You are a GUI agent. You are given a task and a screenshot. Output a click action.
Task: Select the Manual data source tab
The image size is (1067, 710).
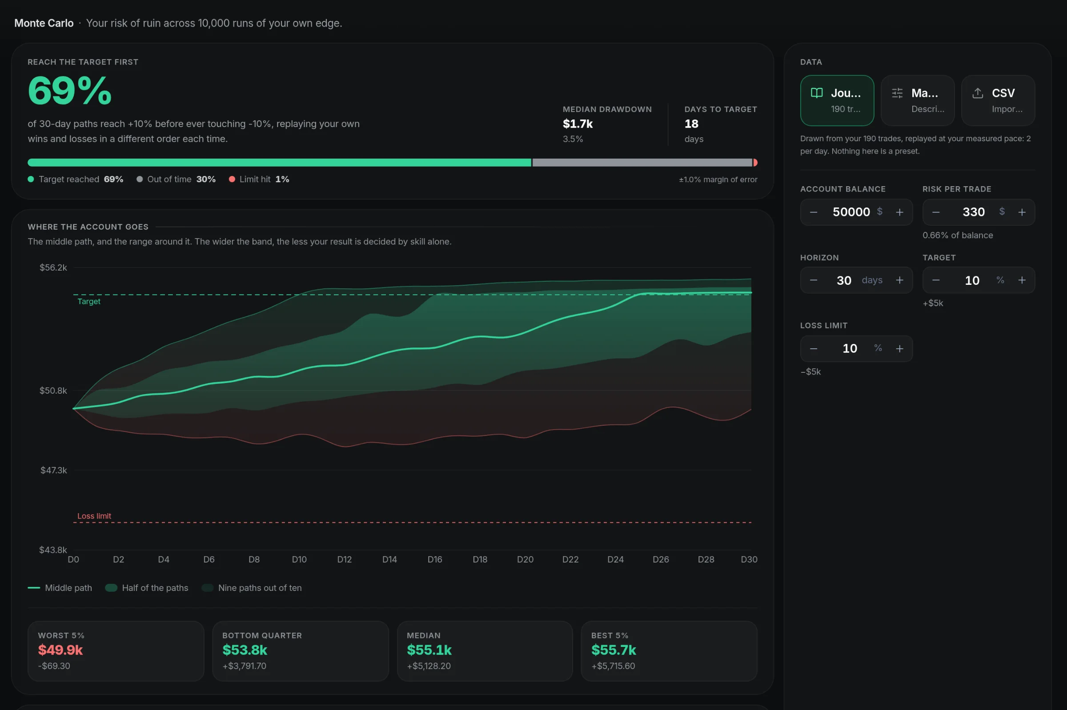(x=918, y=100)
